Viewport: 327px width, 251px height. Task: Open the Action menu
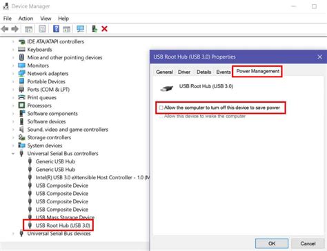coord(26,19)
